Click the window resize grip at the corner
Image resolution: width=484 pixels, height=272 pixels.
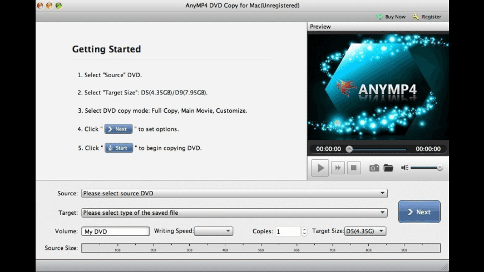pyautogui.click(x=445, y=267)
